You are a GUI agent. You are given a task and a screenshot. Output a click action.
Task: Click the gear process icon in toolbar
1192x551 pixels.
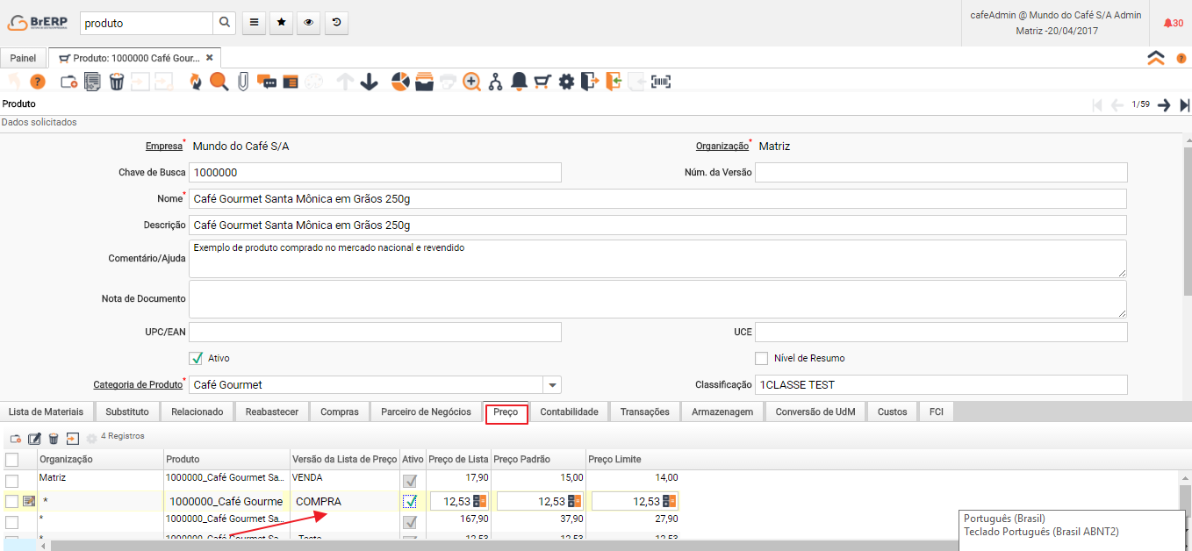[x=566, y=82]
